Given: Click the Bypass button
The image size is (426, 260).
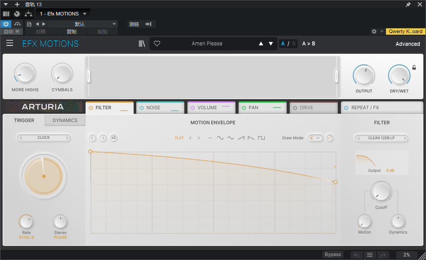Looking at the screenshot, I should point(333,255).
